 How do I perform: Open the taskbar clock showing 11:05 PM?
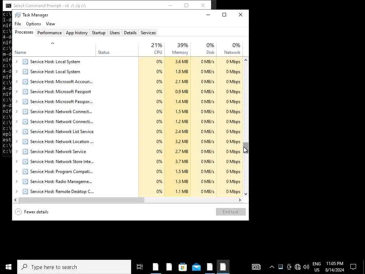click(x=334, y=267)
